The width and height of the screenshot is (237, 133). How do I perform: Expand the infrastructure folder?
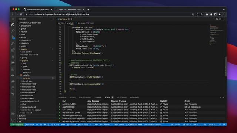26,40
